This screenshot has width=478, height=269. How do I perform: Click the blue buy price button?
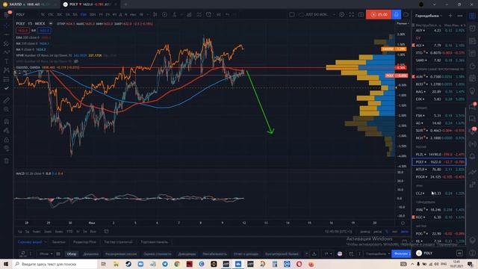[x=44, y=31]
